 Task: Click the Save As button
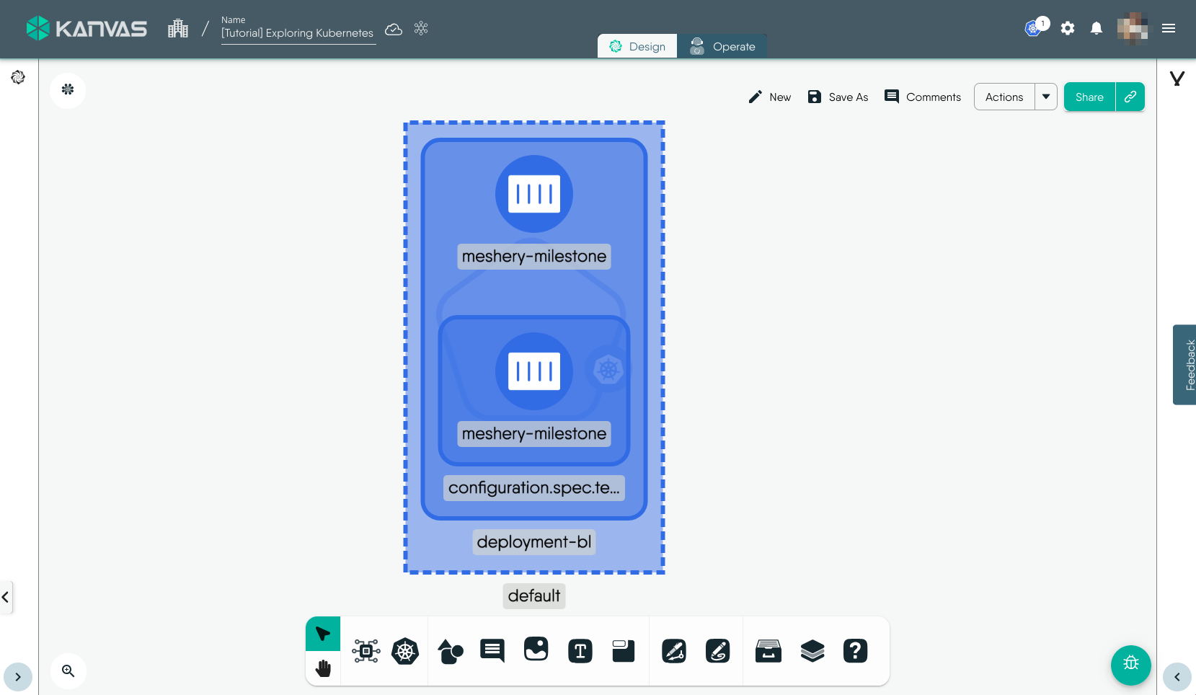tap(838, 97)
